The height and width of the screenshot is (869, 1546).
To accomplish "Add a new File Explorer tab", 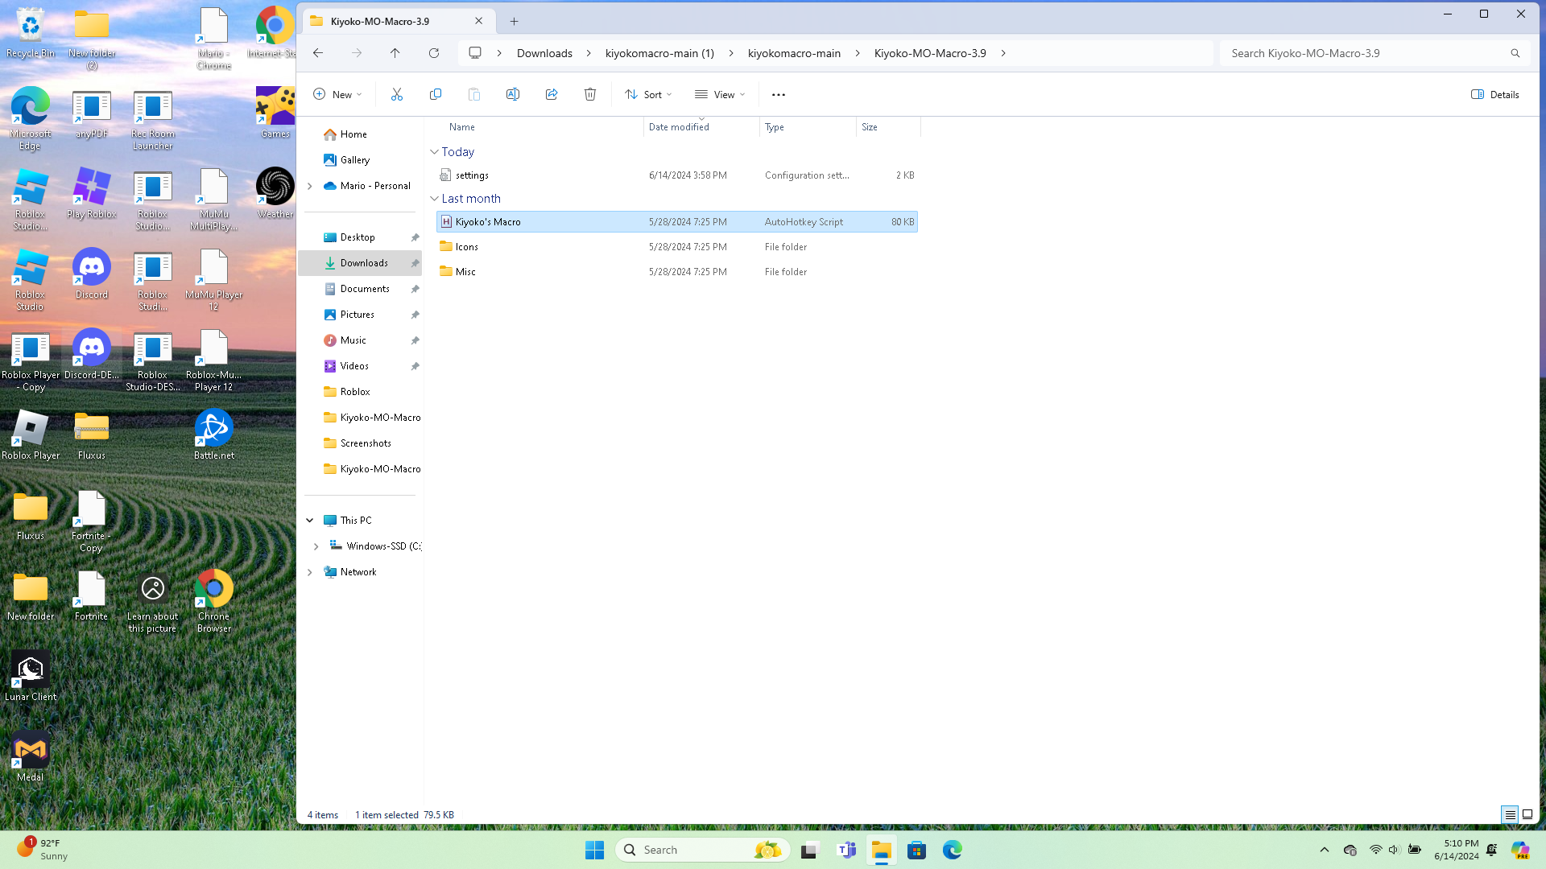I will pyautogui.click(x=514, y=22).
